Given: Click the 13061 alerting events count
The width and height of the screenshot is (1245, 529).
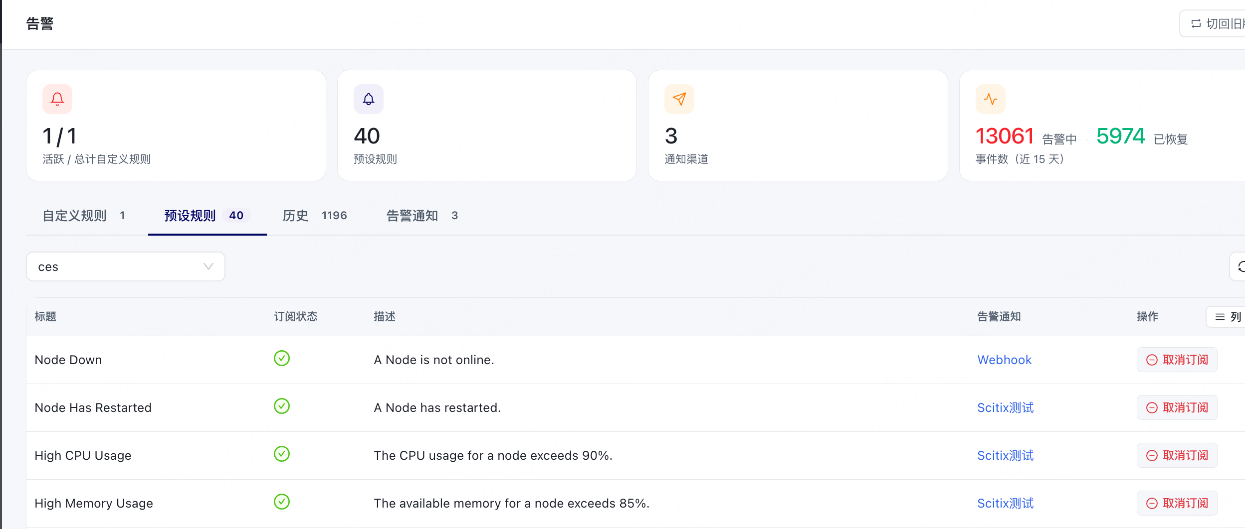Looking at the screenshot, I should [1005, 136].
